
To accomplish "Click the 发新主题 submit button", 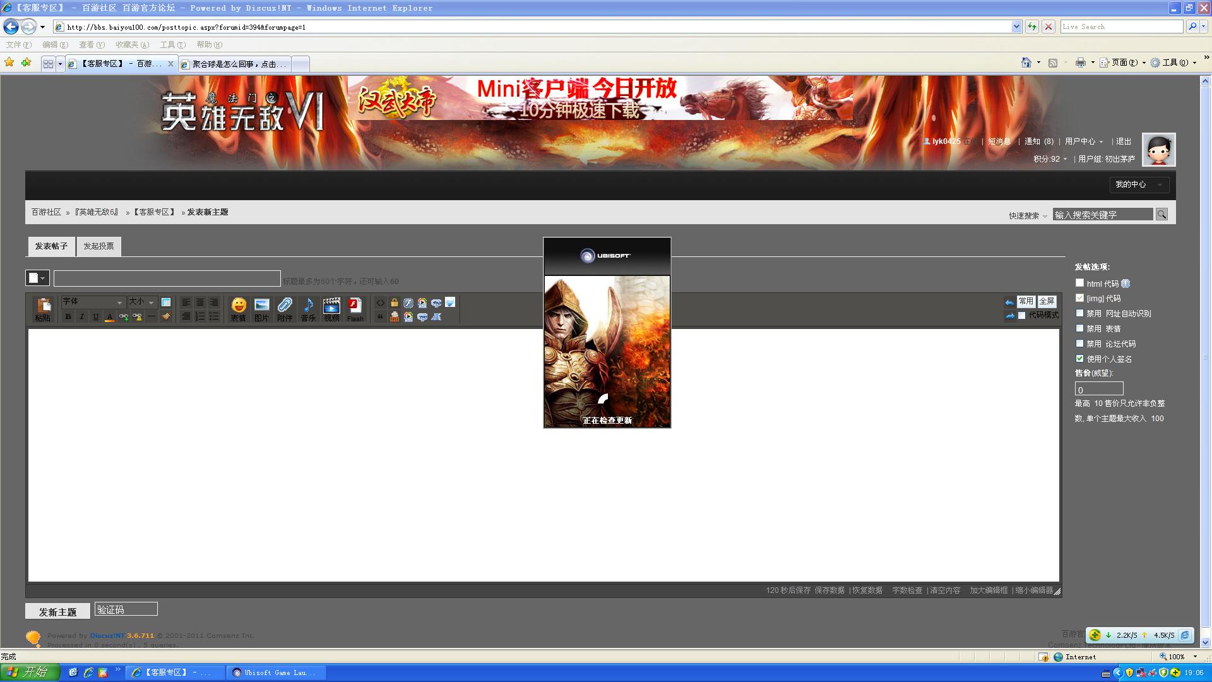I will 57,612.
